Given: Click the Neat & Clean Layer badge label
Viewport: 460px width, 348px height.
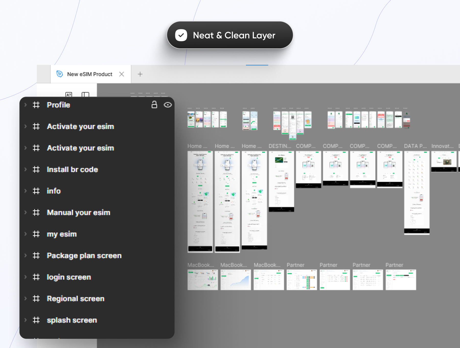Looking at the screenshot, I should point(234,35).
